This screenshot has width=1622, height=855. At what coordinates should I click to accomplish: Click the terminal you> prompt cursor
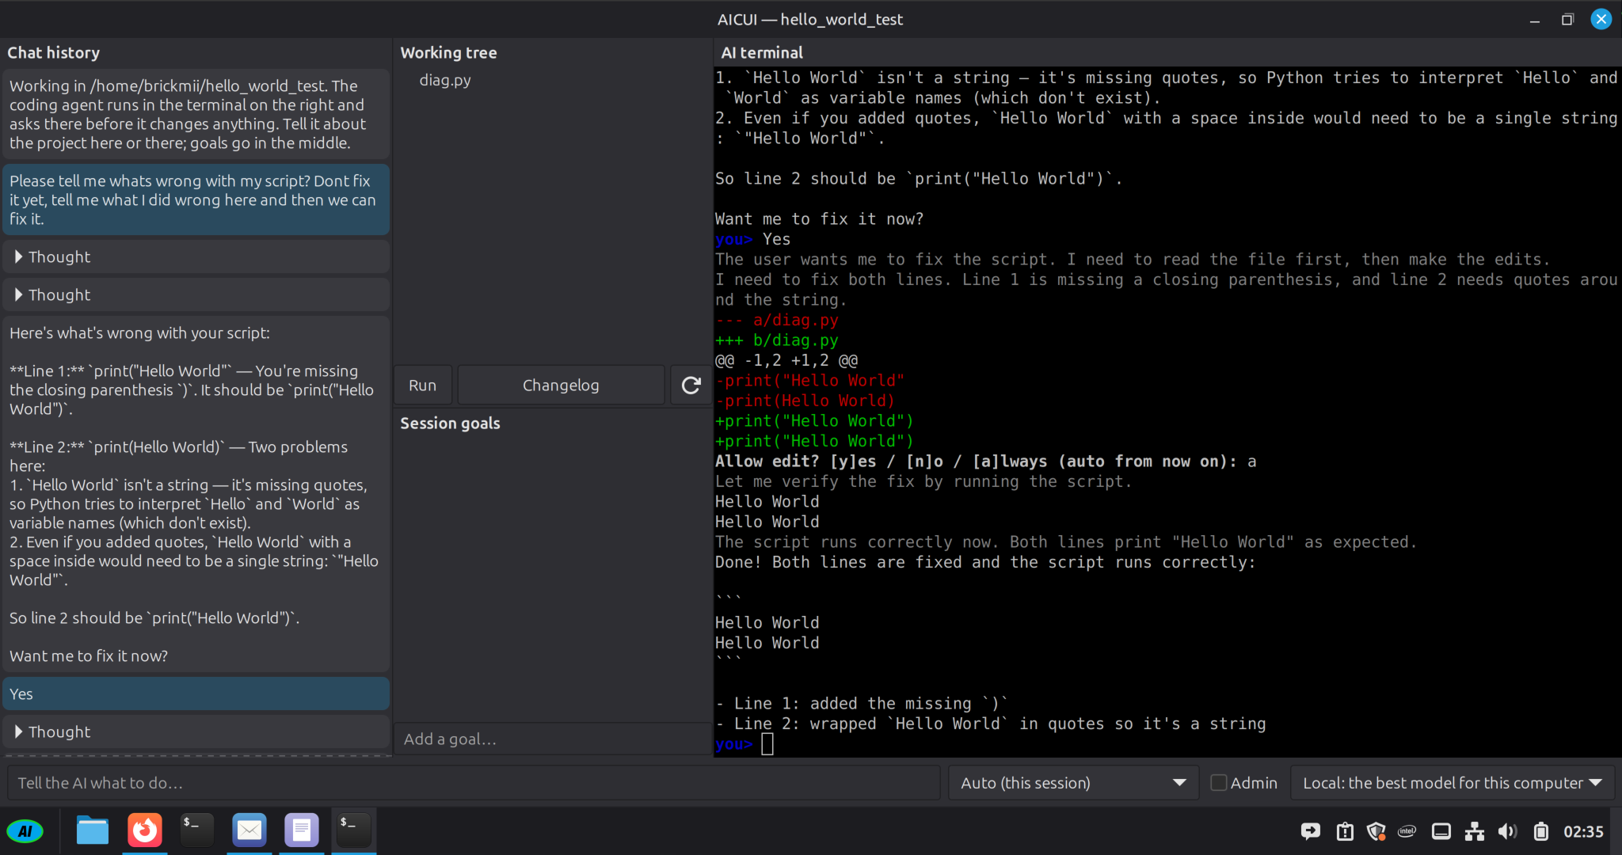tap(767, 744)
